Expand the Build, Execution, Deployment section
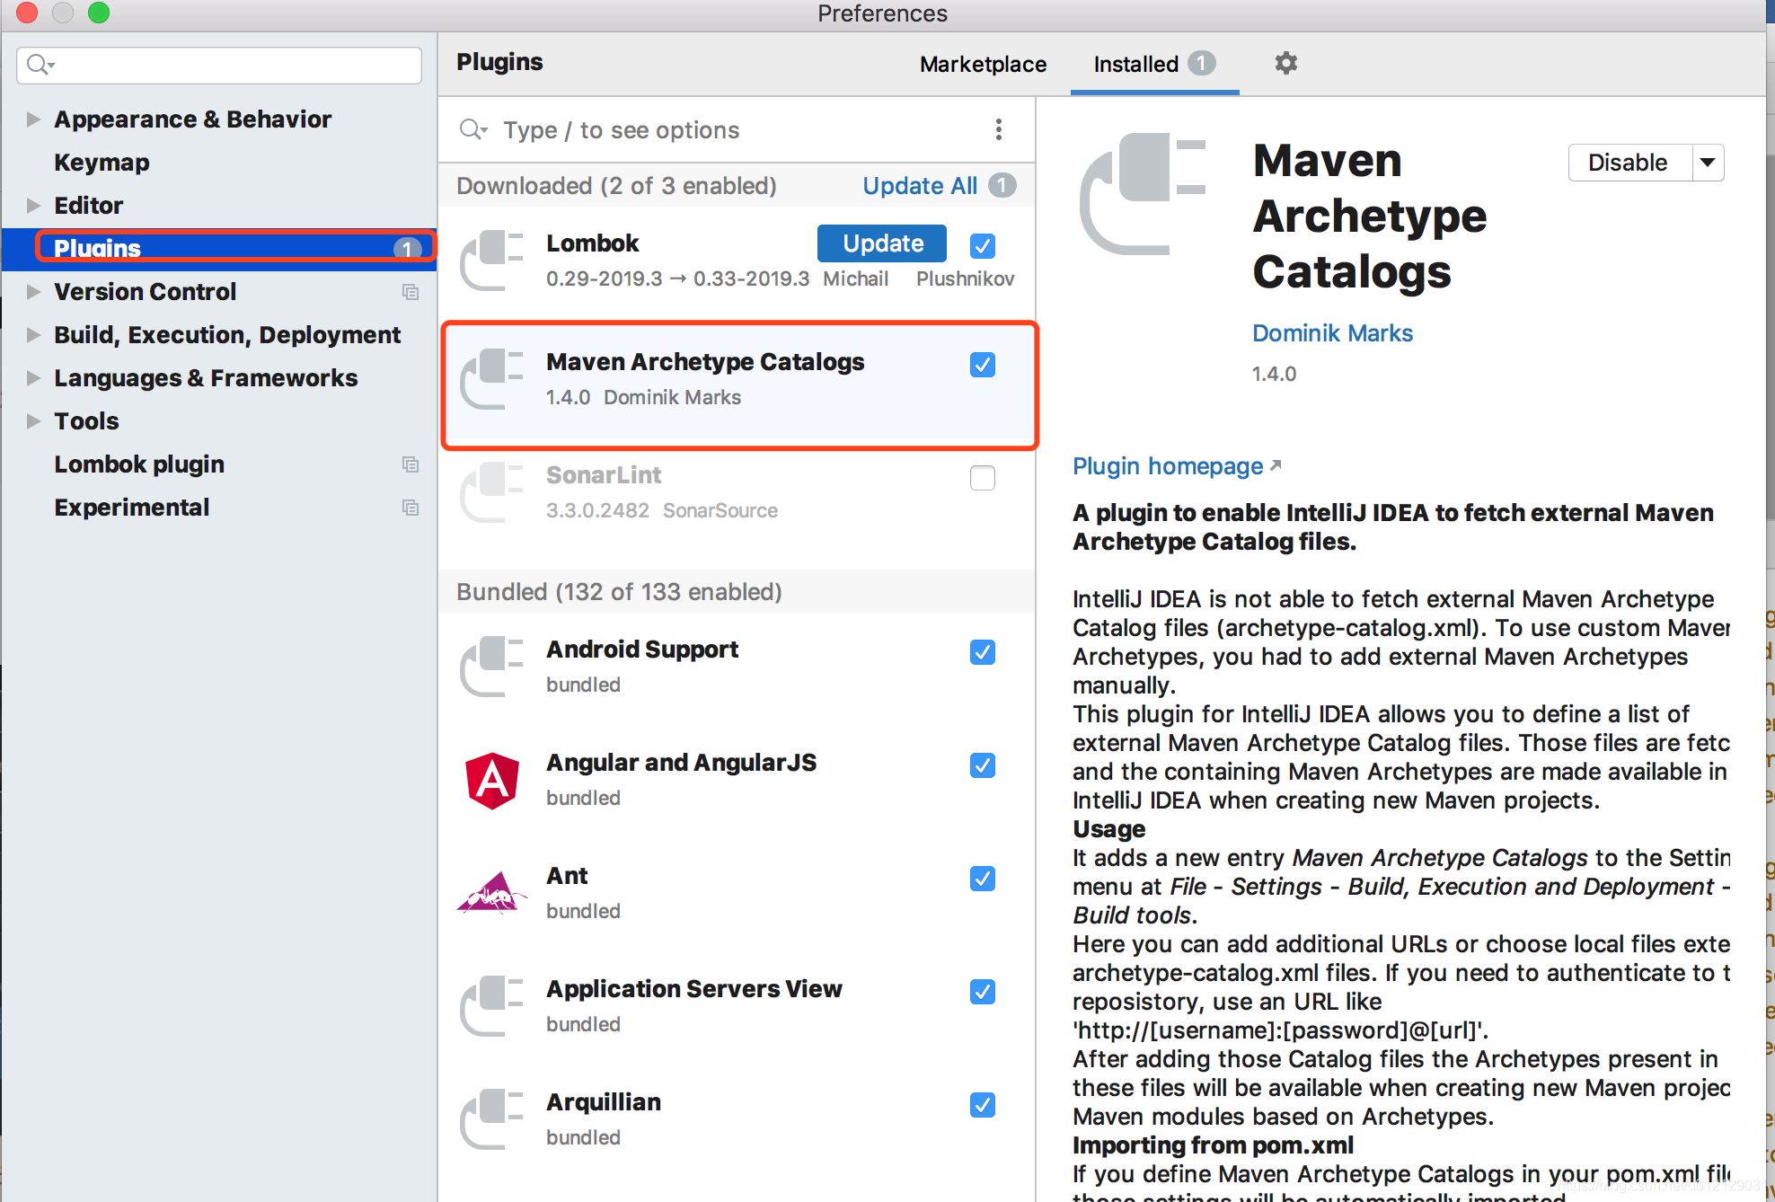This screenshot has height=1202, width=1775. 33,335
